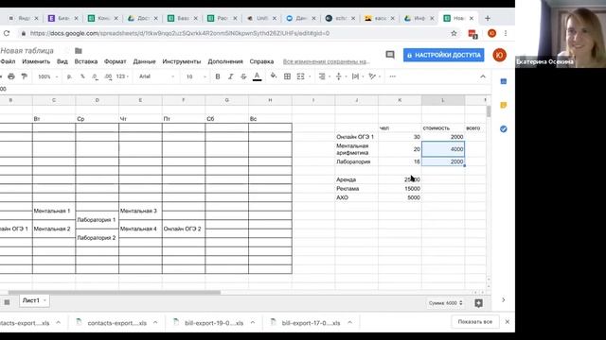This screenshot has width=606, height=340.
Task: Open the text color picker
Action: coord(257,76)
